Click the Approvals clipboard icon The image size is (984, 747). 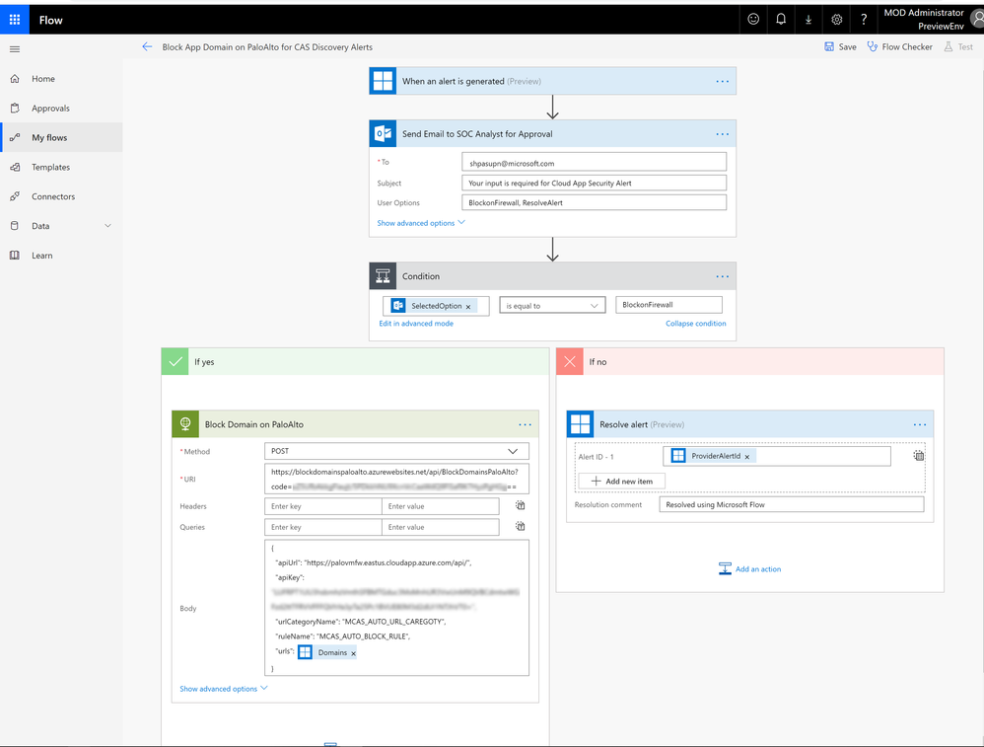point(15,109)
